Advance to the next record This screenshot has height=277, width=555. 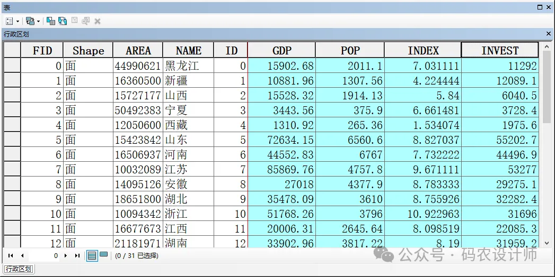pyautogui.click(x=66, y=256)
